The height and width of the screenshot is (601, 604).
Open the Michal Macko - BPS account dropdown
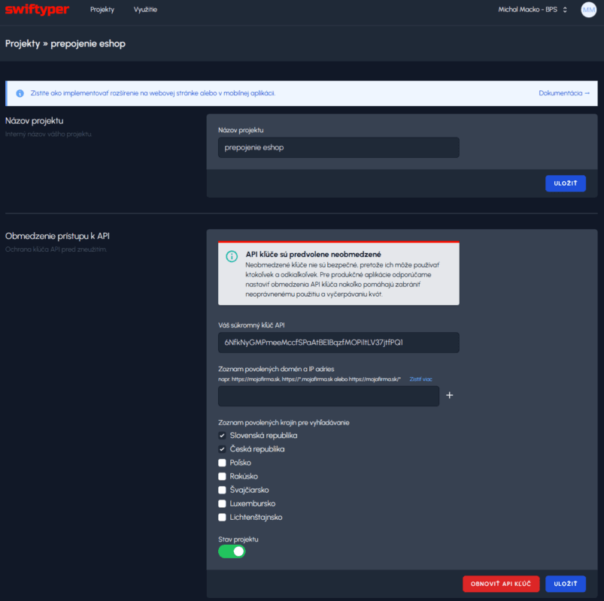(533, 10)
